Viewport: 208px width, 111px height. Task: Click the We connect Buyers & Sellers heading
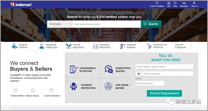[x=31, y=66]
